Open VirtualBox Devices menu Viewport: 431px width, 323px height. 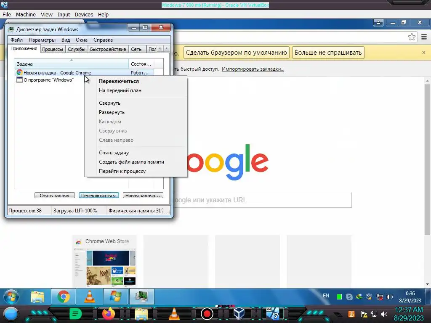coord(84,15)
